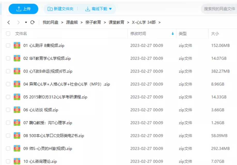
Task: Sort files by 大小 column
Action: (x=215, y=34)
